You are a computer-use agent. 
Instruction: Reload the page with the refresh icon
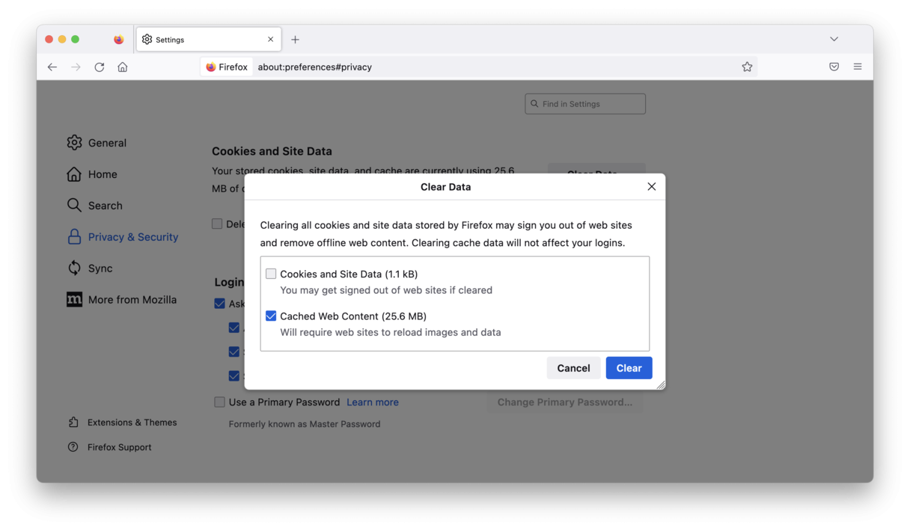[x=100, y=67]
